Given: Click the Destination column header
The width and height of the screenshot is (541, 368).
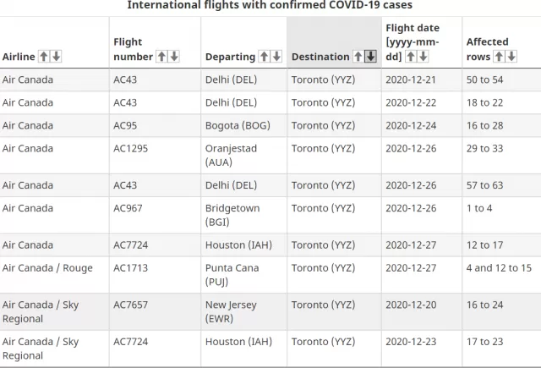Looking at the screenshot, I should pos(335,42).
